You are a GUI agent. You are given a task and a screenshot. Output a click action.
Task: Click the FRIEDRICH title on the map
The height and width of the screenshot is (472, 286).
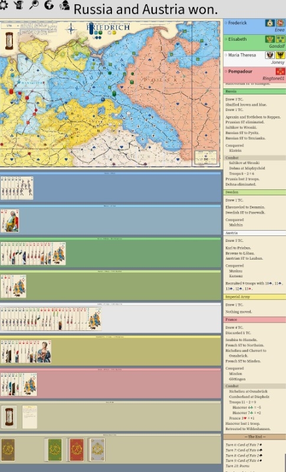pos(109,27)
